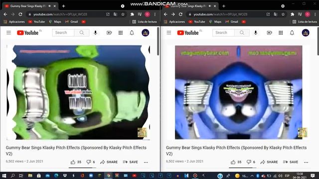Screen dimensions: 319x179
Task: Open Task View on the taskbar
Action: 21,176
